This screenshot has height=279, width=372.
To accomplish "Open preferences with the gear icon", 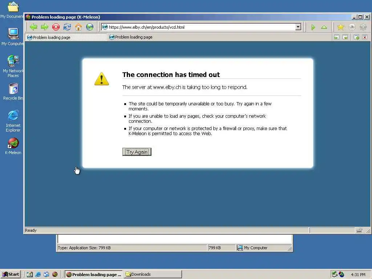I will point(363,27).
